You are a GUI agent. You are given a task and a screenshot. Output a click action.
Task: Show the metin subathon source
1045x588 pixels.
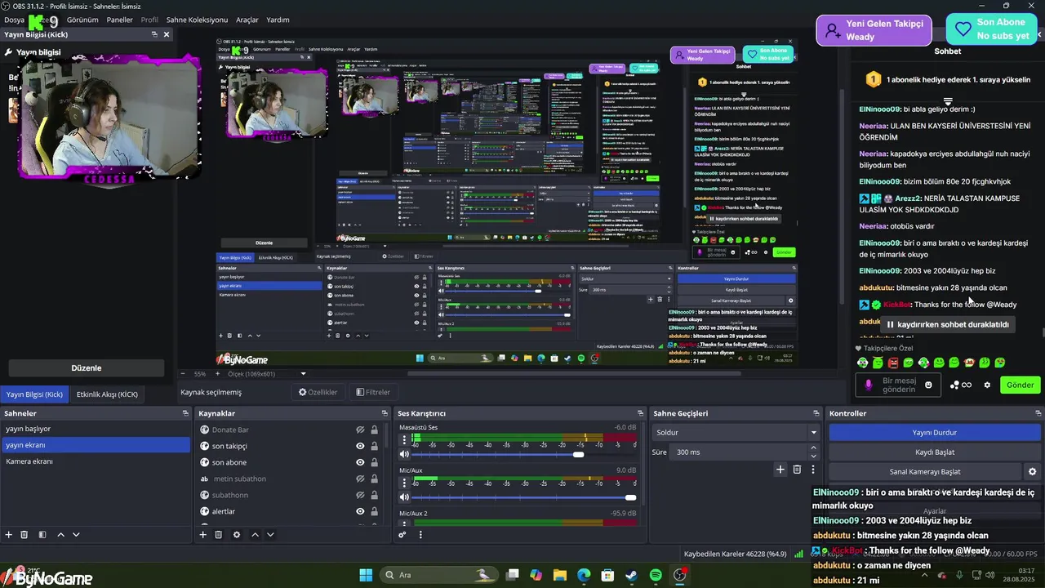360,479
